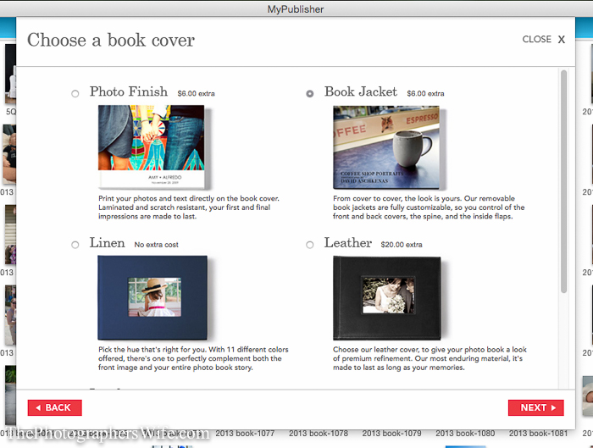Select the 2013 book-1079 thumbnail label
This screenshot has height=448, width=593.
391,434
